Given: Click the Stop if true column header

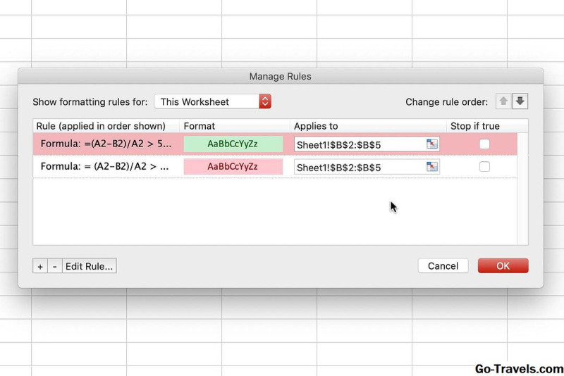Looking at the screenshot, I should tap(474, 126).
